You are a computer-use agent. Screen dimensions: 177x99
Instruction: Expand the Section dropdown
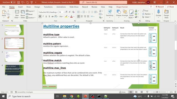point(31,18)
